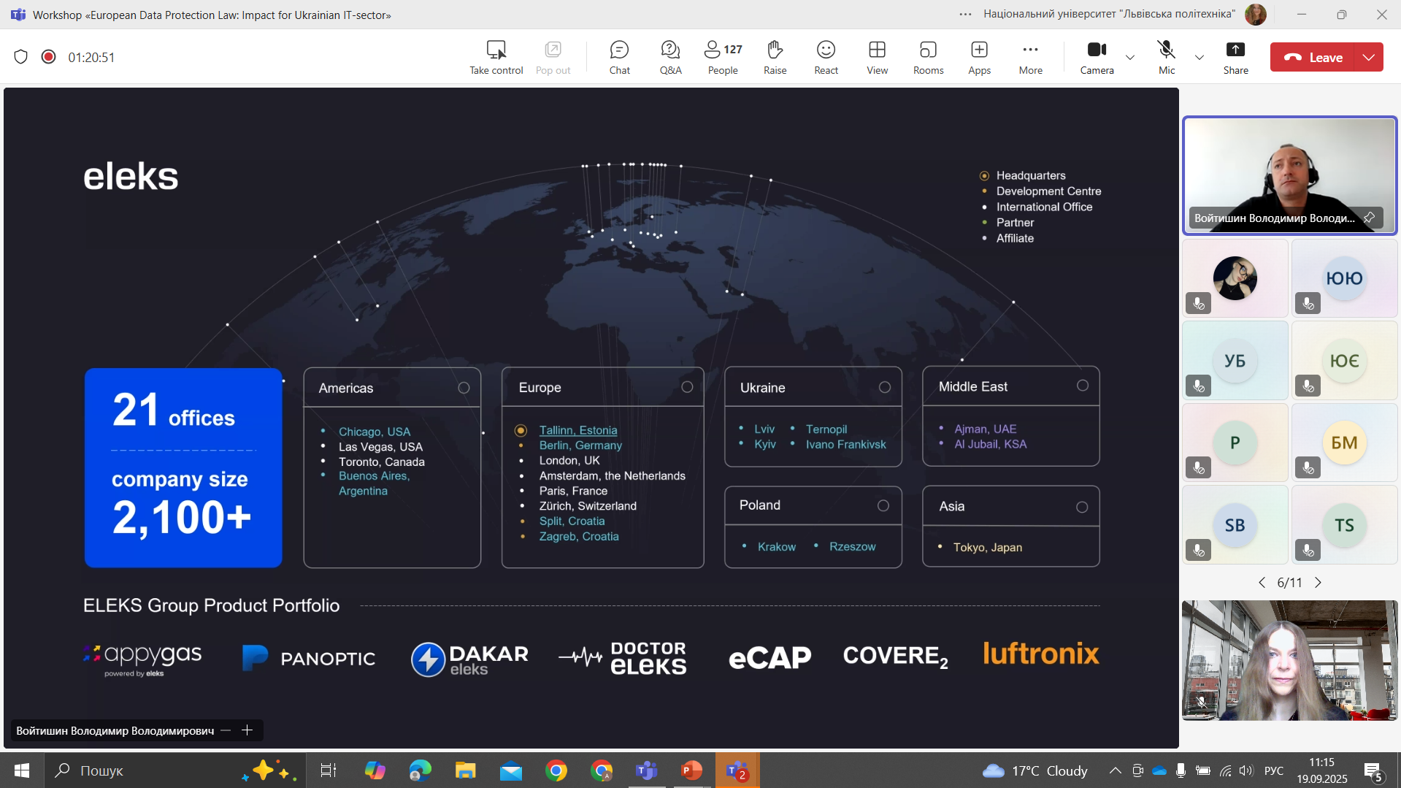Click the self-view video thumbnail
Image resolution: width=1401 pixels, height=788 pixels.
(x=1289, y=660)
